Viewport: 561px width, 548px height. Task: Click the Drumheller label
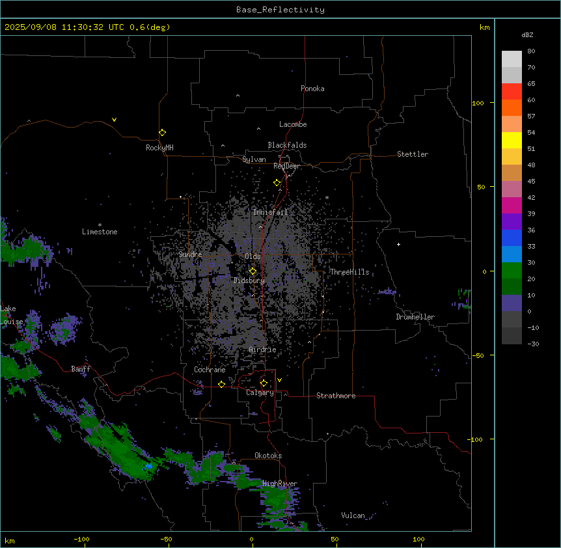pos(415,317)
